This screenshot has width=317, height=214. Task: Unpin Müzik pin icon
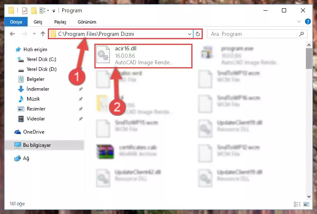[x=81, y=99]
